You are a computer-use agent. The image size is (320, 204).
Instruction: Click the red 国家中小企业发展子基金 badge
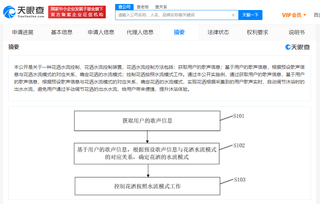click(77, 11)
